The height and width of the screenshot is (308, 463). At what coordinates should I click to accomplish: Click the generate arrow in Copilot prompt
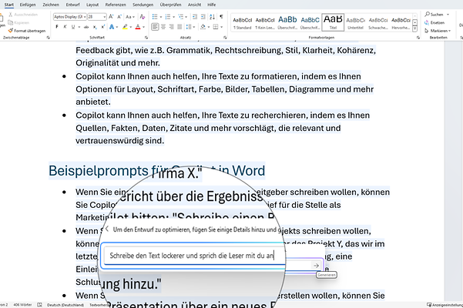(x=315, y=264)
